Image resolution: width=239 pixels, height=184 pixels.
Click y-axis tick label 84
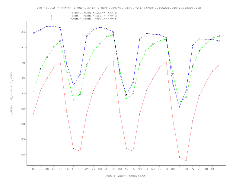(23, 32)
